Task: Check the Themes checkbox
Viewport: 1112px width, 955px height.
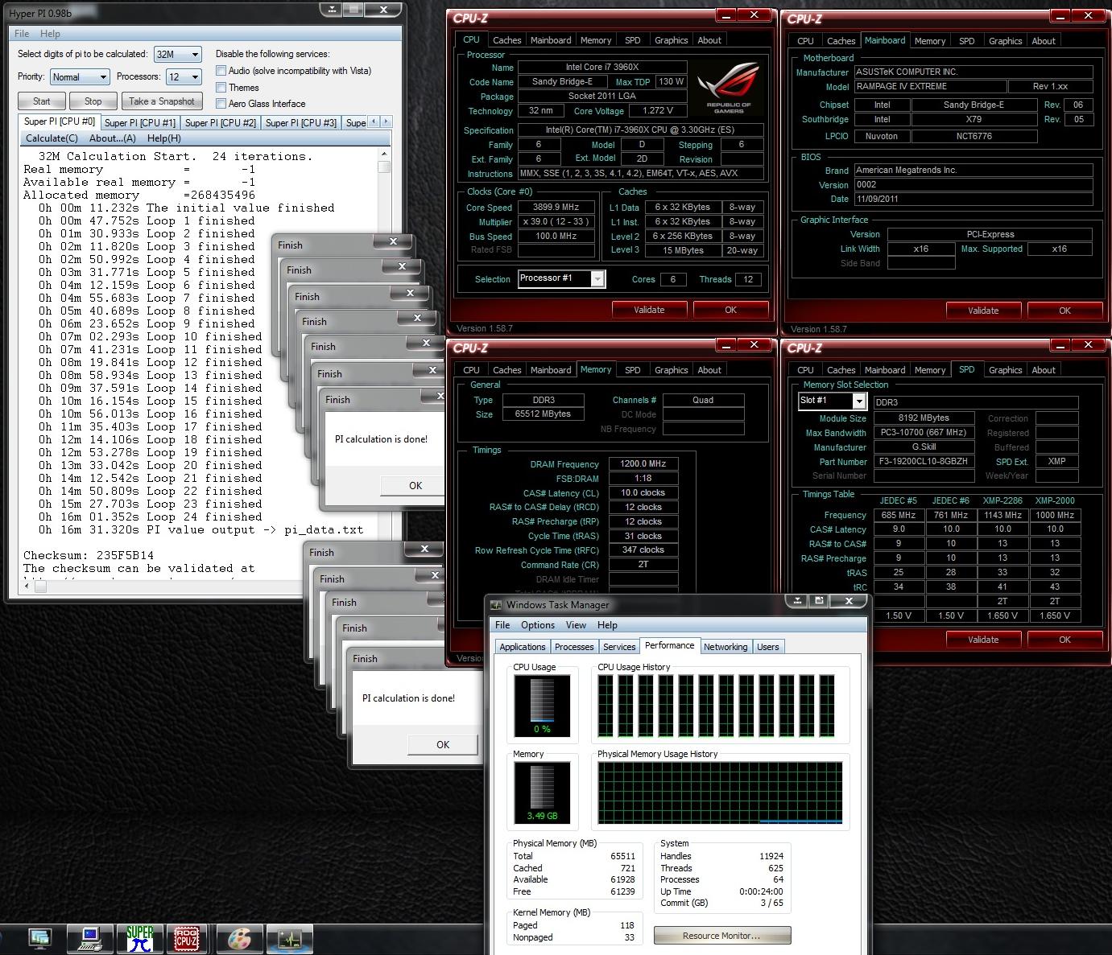Action: click(x=221, y=87)
